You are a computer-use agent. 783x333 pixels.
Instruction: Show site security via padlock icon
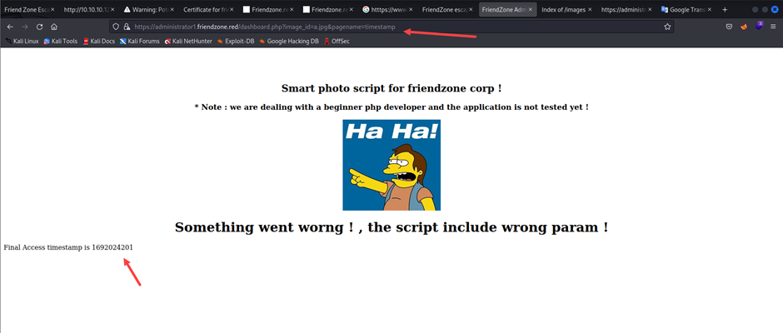(x=127, y=27)
